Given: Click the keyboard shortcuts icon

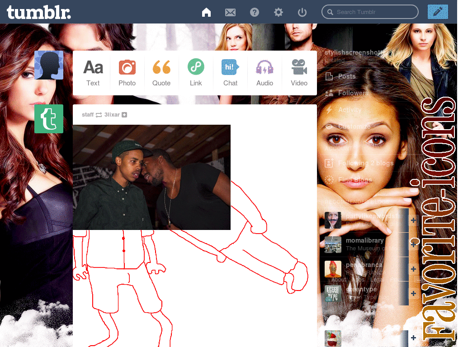Looking at the screenshot, I should click(419, 279).
